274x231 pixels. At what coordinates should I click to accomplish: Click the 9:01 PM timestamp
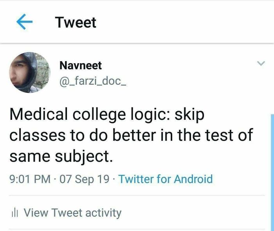30,179
